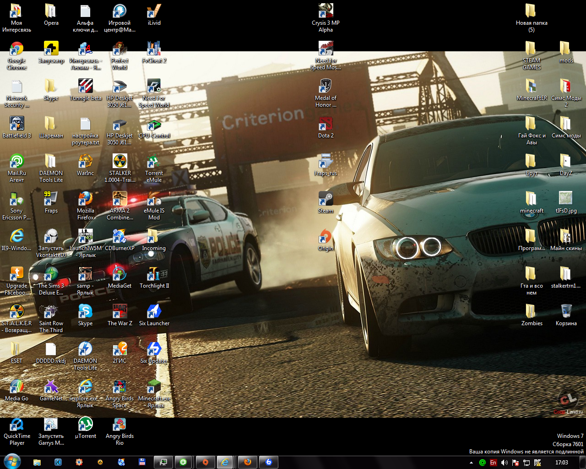
Task: Open FvCheat 2 desktop icon
Action: click(x=154, y=49)
